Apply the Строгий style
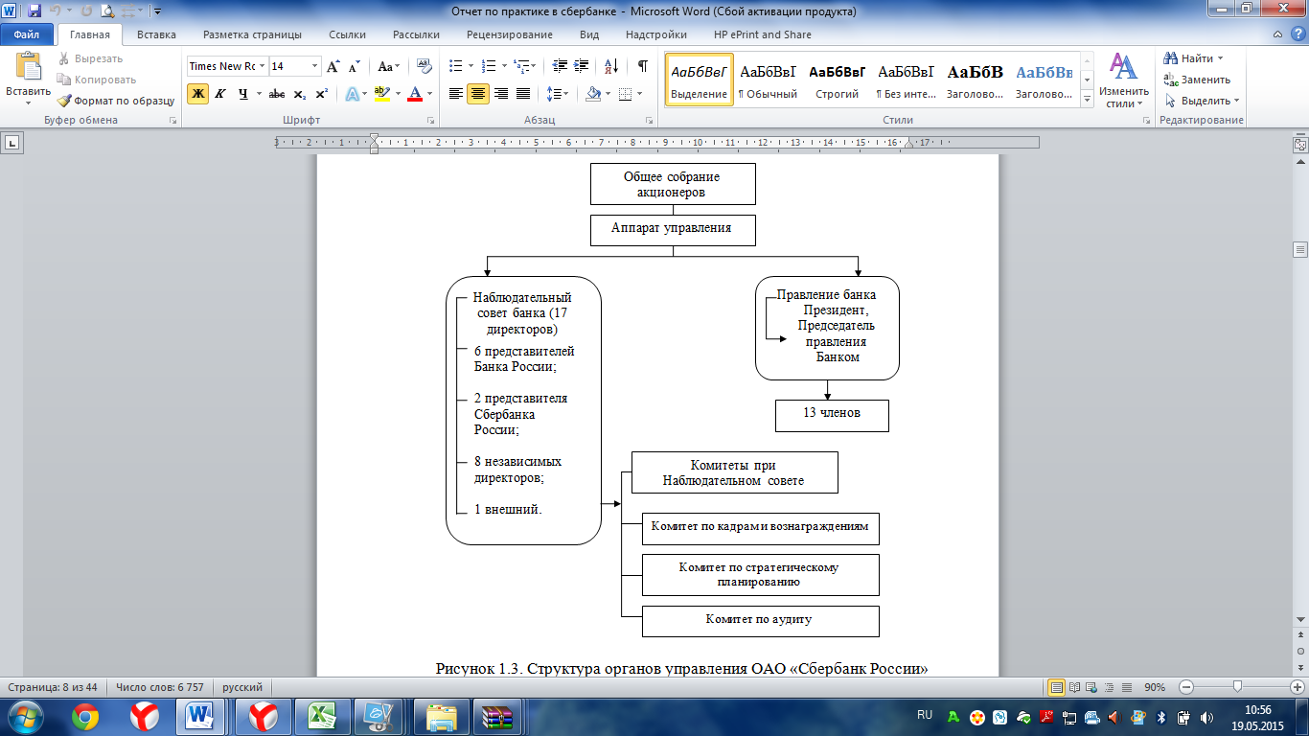This screenshot has width=1309, height=736. 837,80
